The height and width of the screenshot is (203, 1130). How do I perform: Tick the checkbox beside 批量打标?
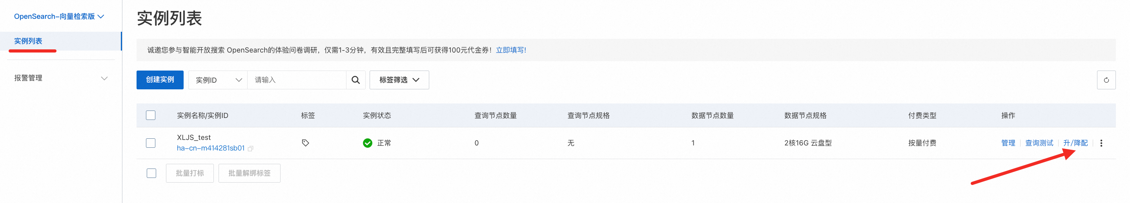[x=151, y=173]
